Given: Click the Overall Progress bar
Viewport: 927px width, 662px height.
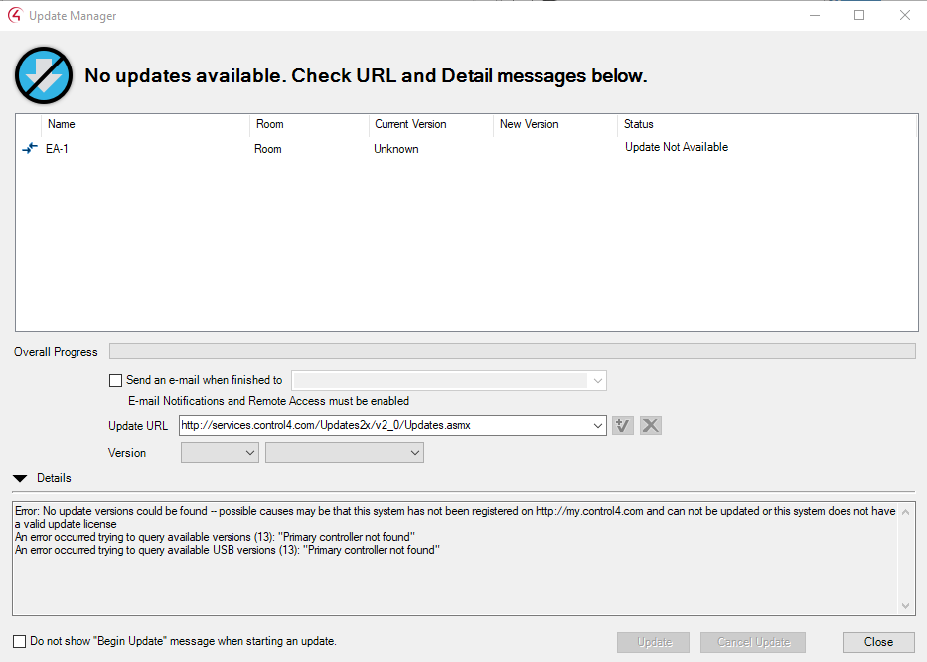Looking at the screenshot, I should 513,352.
